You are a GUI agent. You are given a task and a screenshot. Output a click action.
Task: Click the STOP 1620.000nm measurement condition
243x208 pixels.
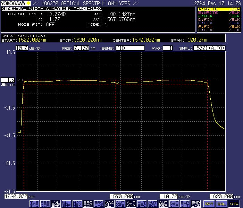pyautogui.click(x=81, y=40)
